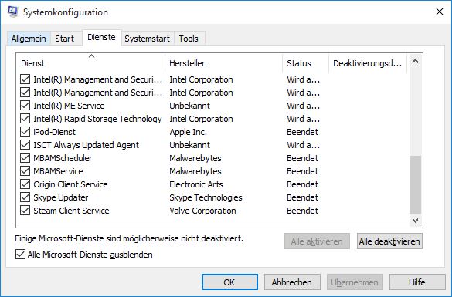The image size is (452, 297).
Task: Close the Systemkonfiguration window
Action: coord(440,12)
